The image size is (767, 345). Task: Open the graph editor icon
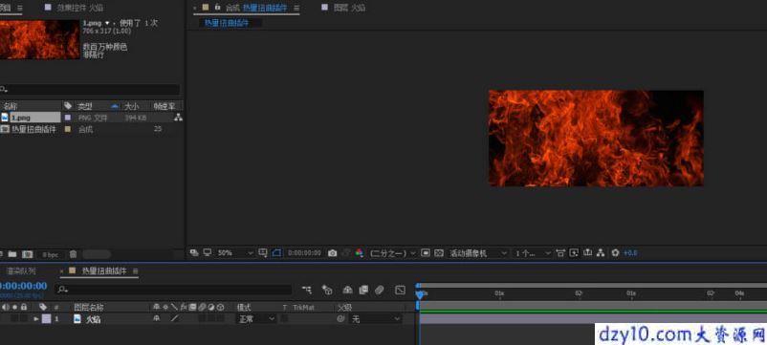coord(400,290)
